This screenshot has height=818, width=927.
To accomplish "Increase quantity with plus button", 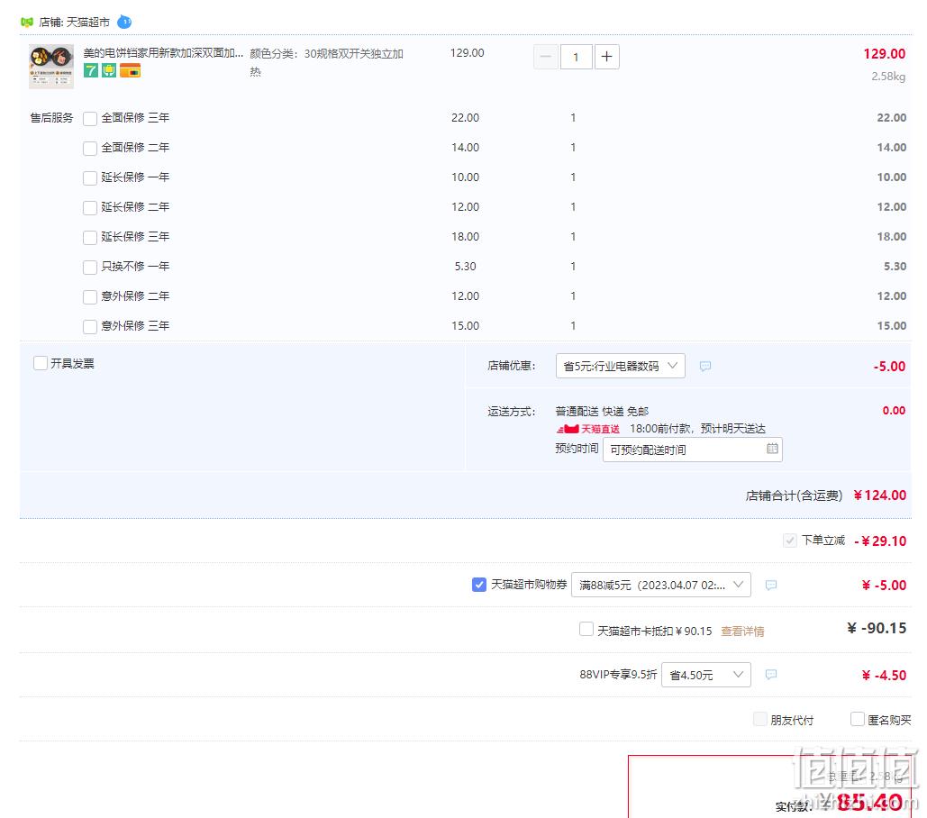I will pos(606,57).
